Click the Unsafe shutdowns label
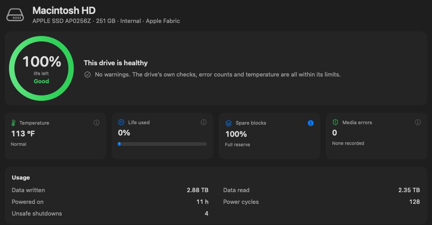The height and width of the screenshot is (225, 432). pyautogui.click(x=36, y=213)
